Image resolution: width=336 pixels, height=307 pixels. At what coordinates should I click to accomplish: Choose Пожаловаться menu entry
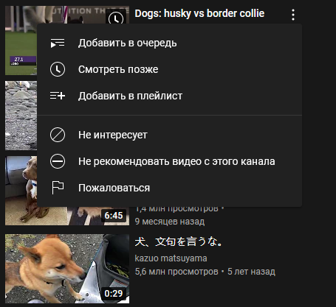pos(170,188)
